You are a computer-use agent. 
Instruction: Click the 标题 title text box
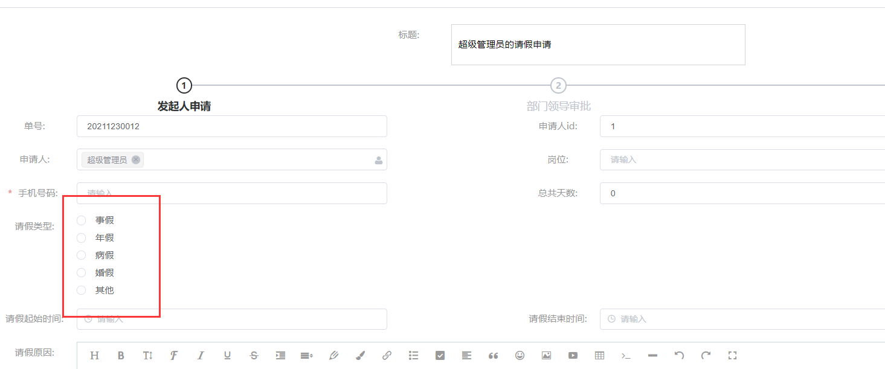598,45
